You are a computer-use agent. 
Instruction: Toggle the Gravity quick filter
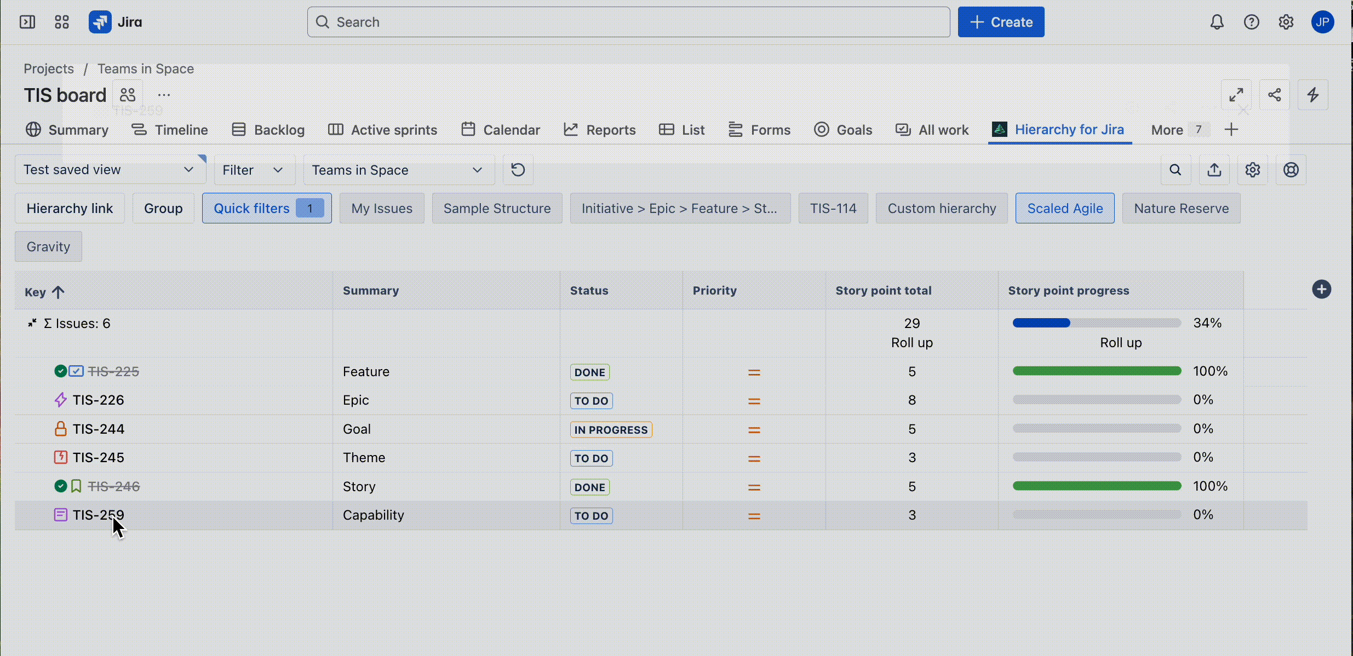(x=48, y=246)
